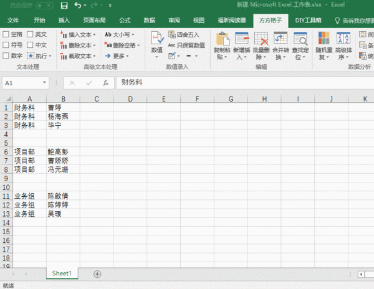Click the Save icon in quick access toolbar
The image size is (374, 289).
point(64,6)
